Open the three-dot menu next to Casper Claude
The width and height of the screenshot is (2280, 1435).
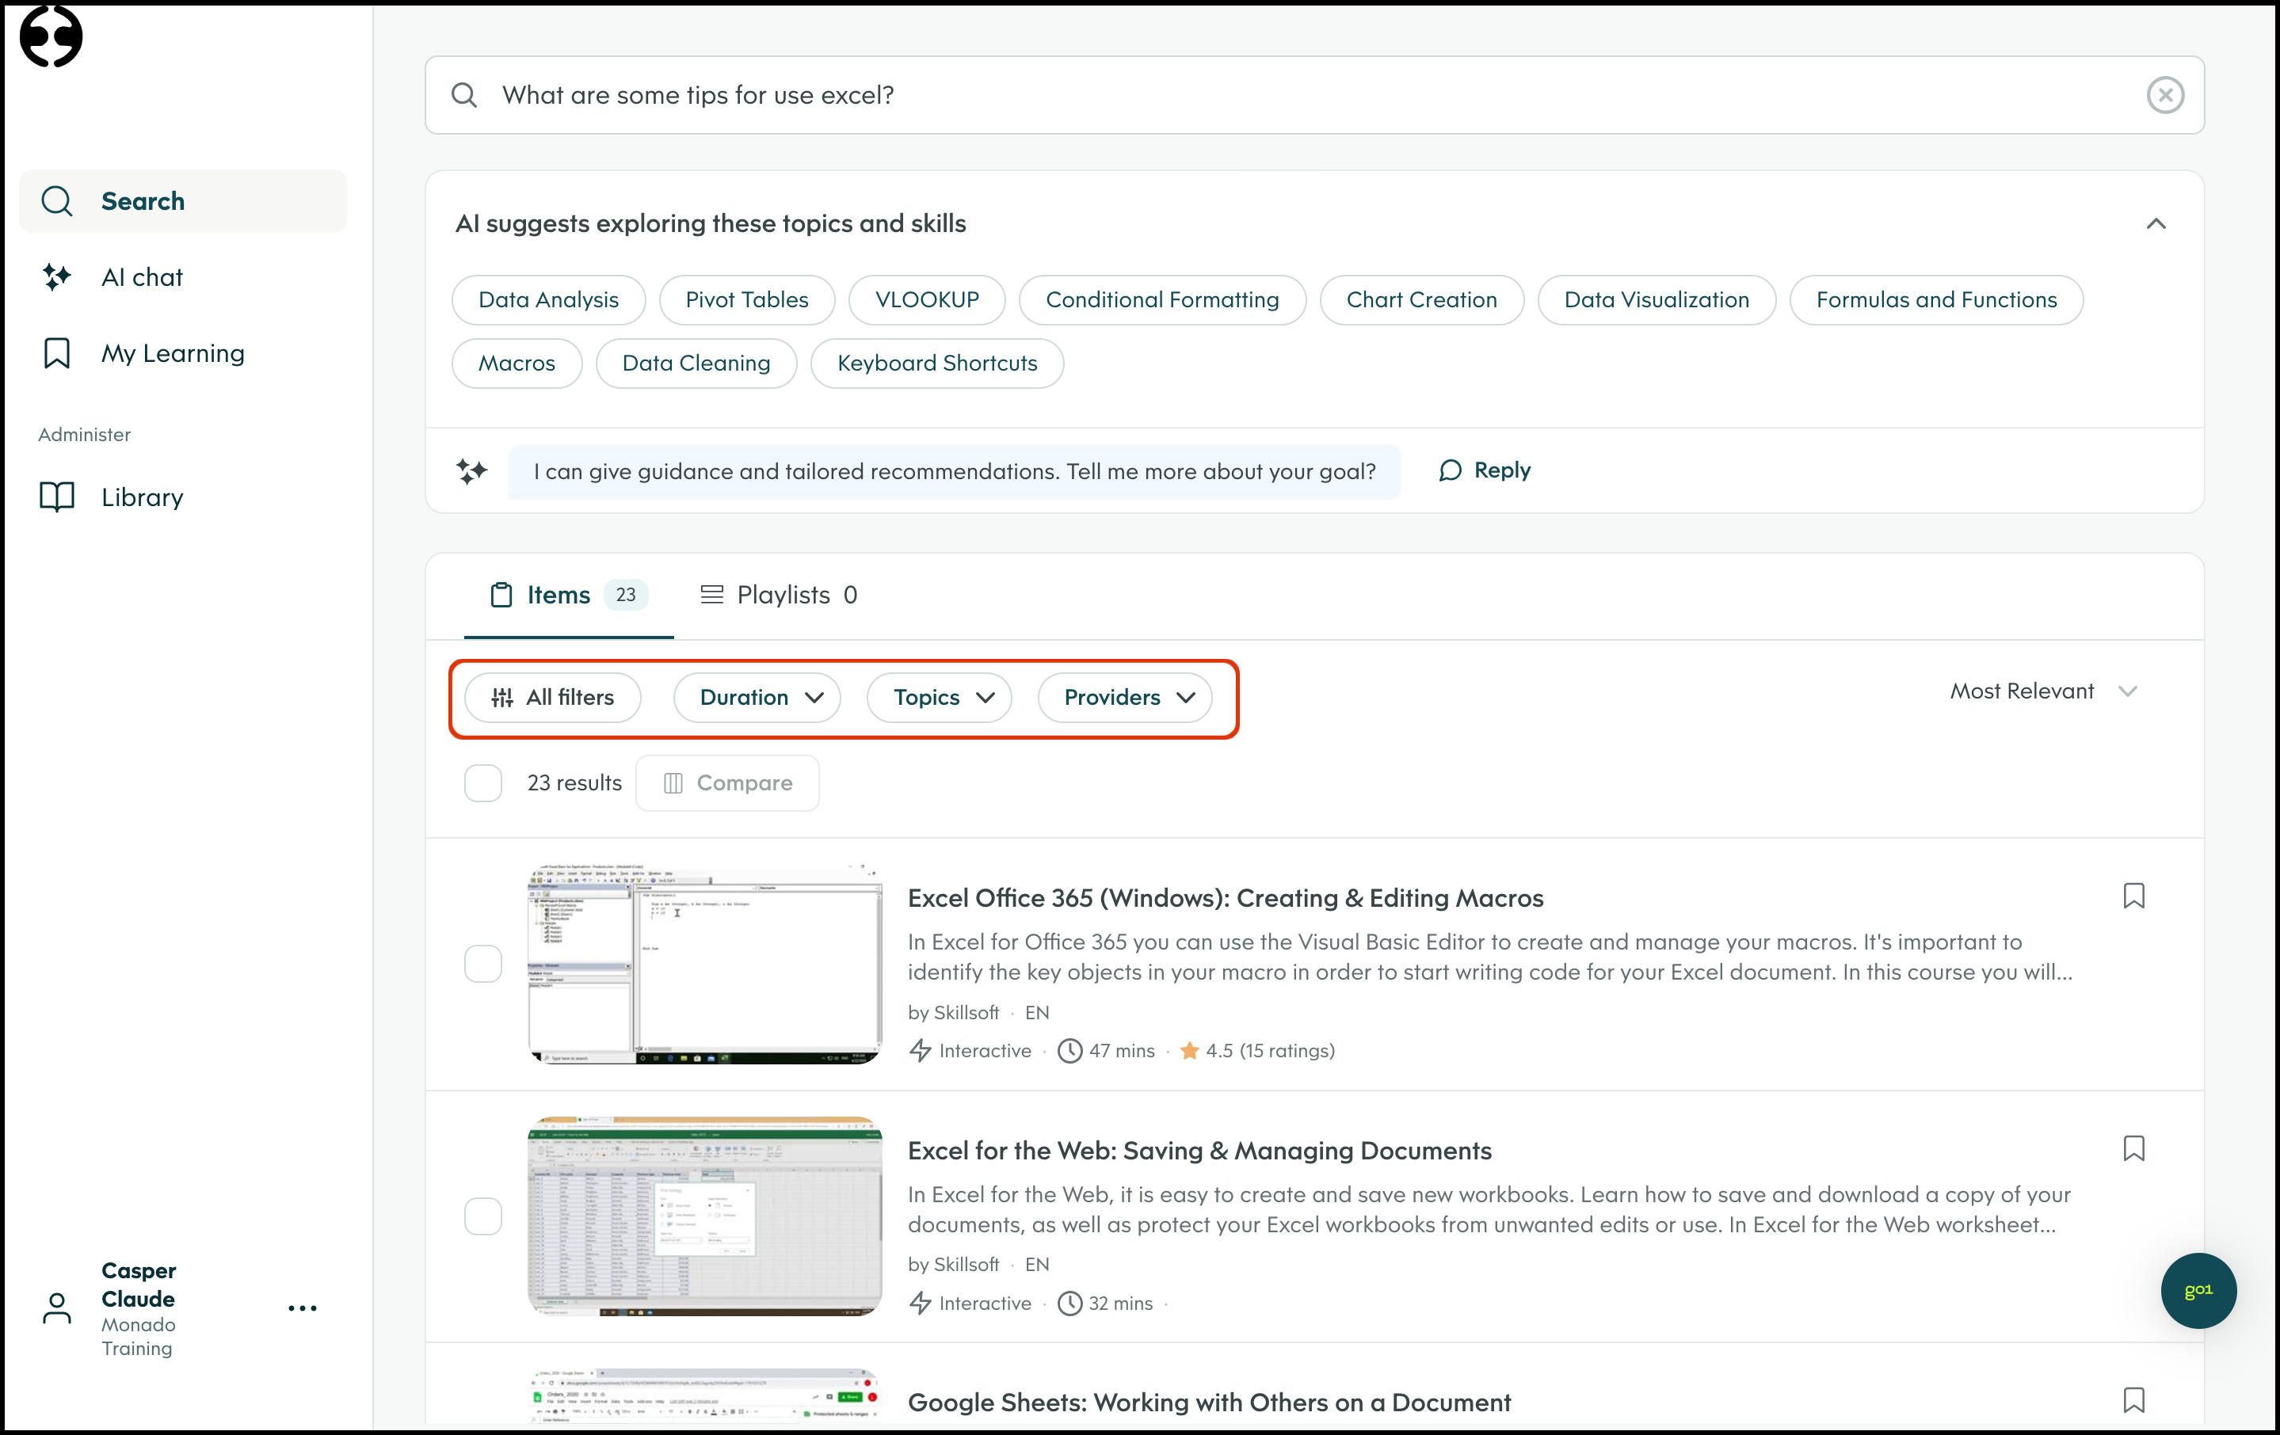point(302,1308)
